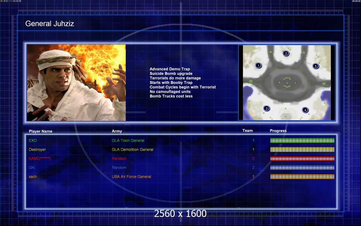
Task: Select the player name Destroyer
Action: click(x=37, y=150)
